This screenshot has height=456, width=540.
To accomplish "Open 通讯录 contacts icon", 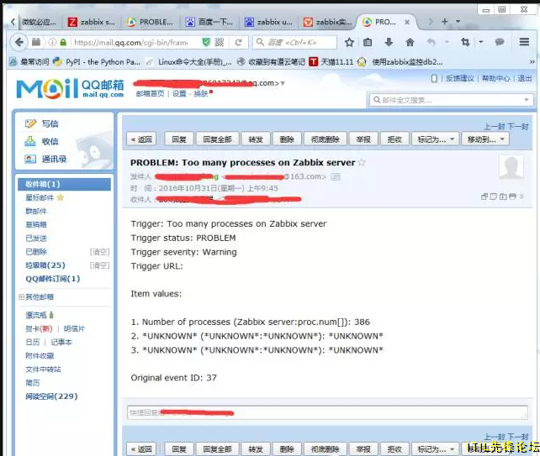I will (x=30, y=160).
